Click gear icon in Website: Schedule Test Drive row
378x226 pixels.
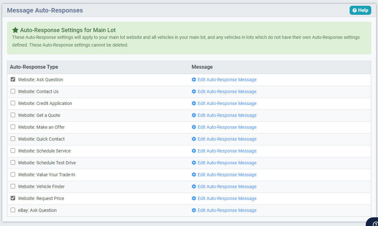(194, 163)
